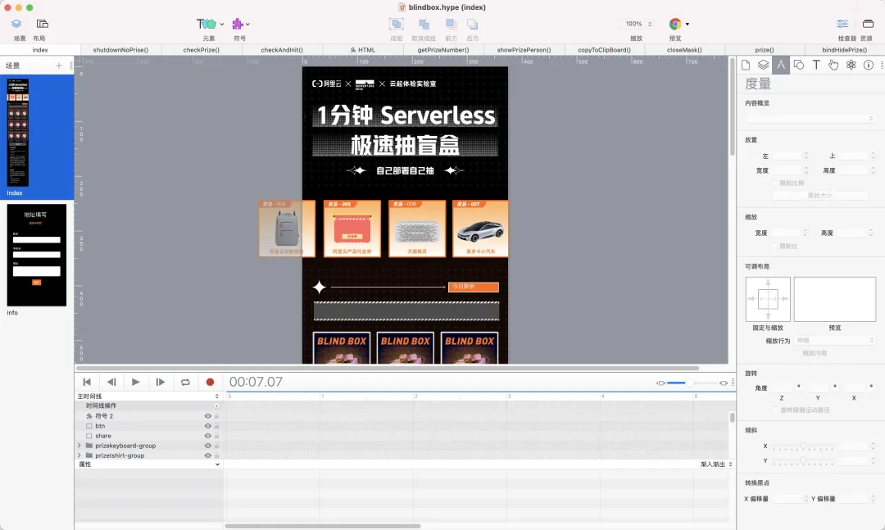Click the 倾斜 X skew slider
The width and height of the screenshot is (885, 530).
(804, 446)
